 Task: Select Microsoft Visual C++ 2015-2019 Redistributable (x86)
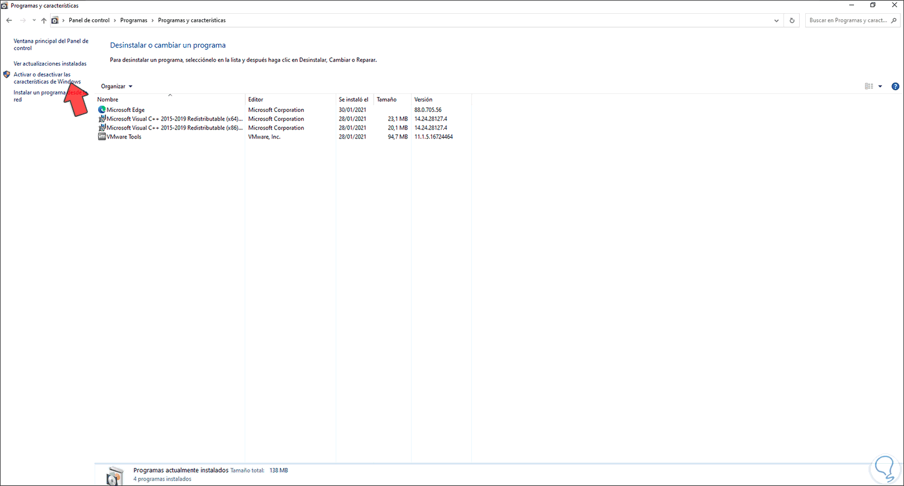coord(284,128)
